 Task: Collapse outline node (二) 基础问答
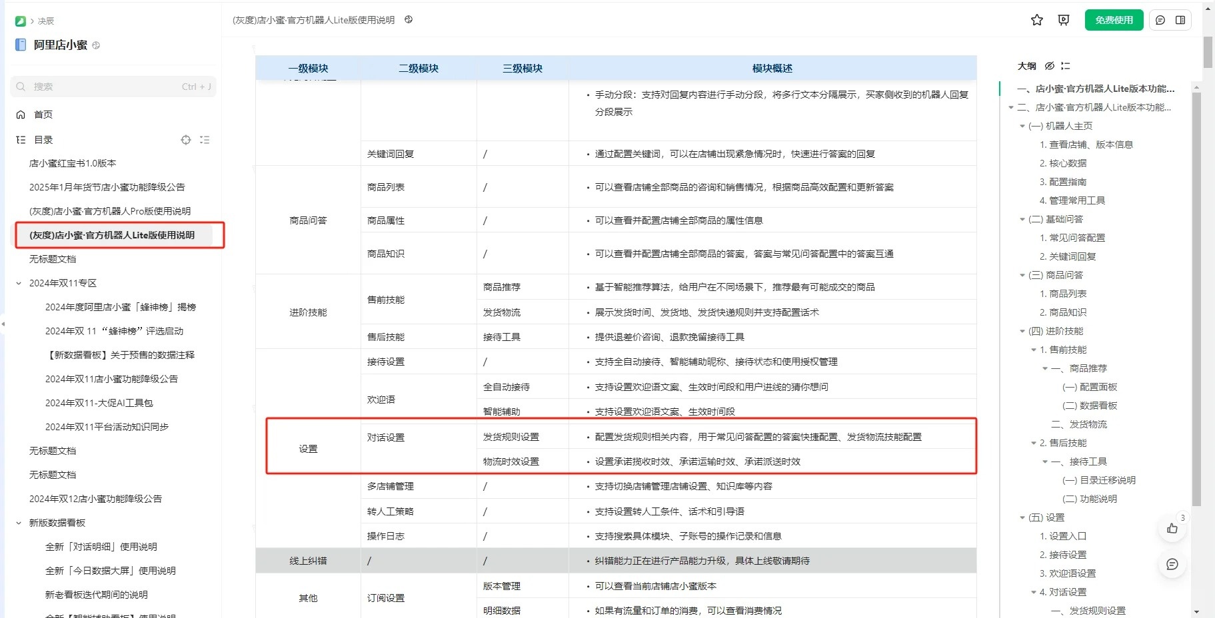coord(1022,219)
